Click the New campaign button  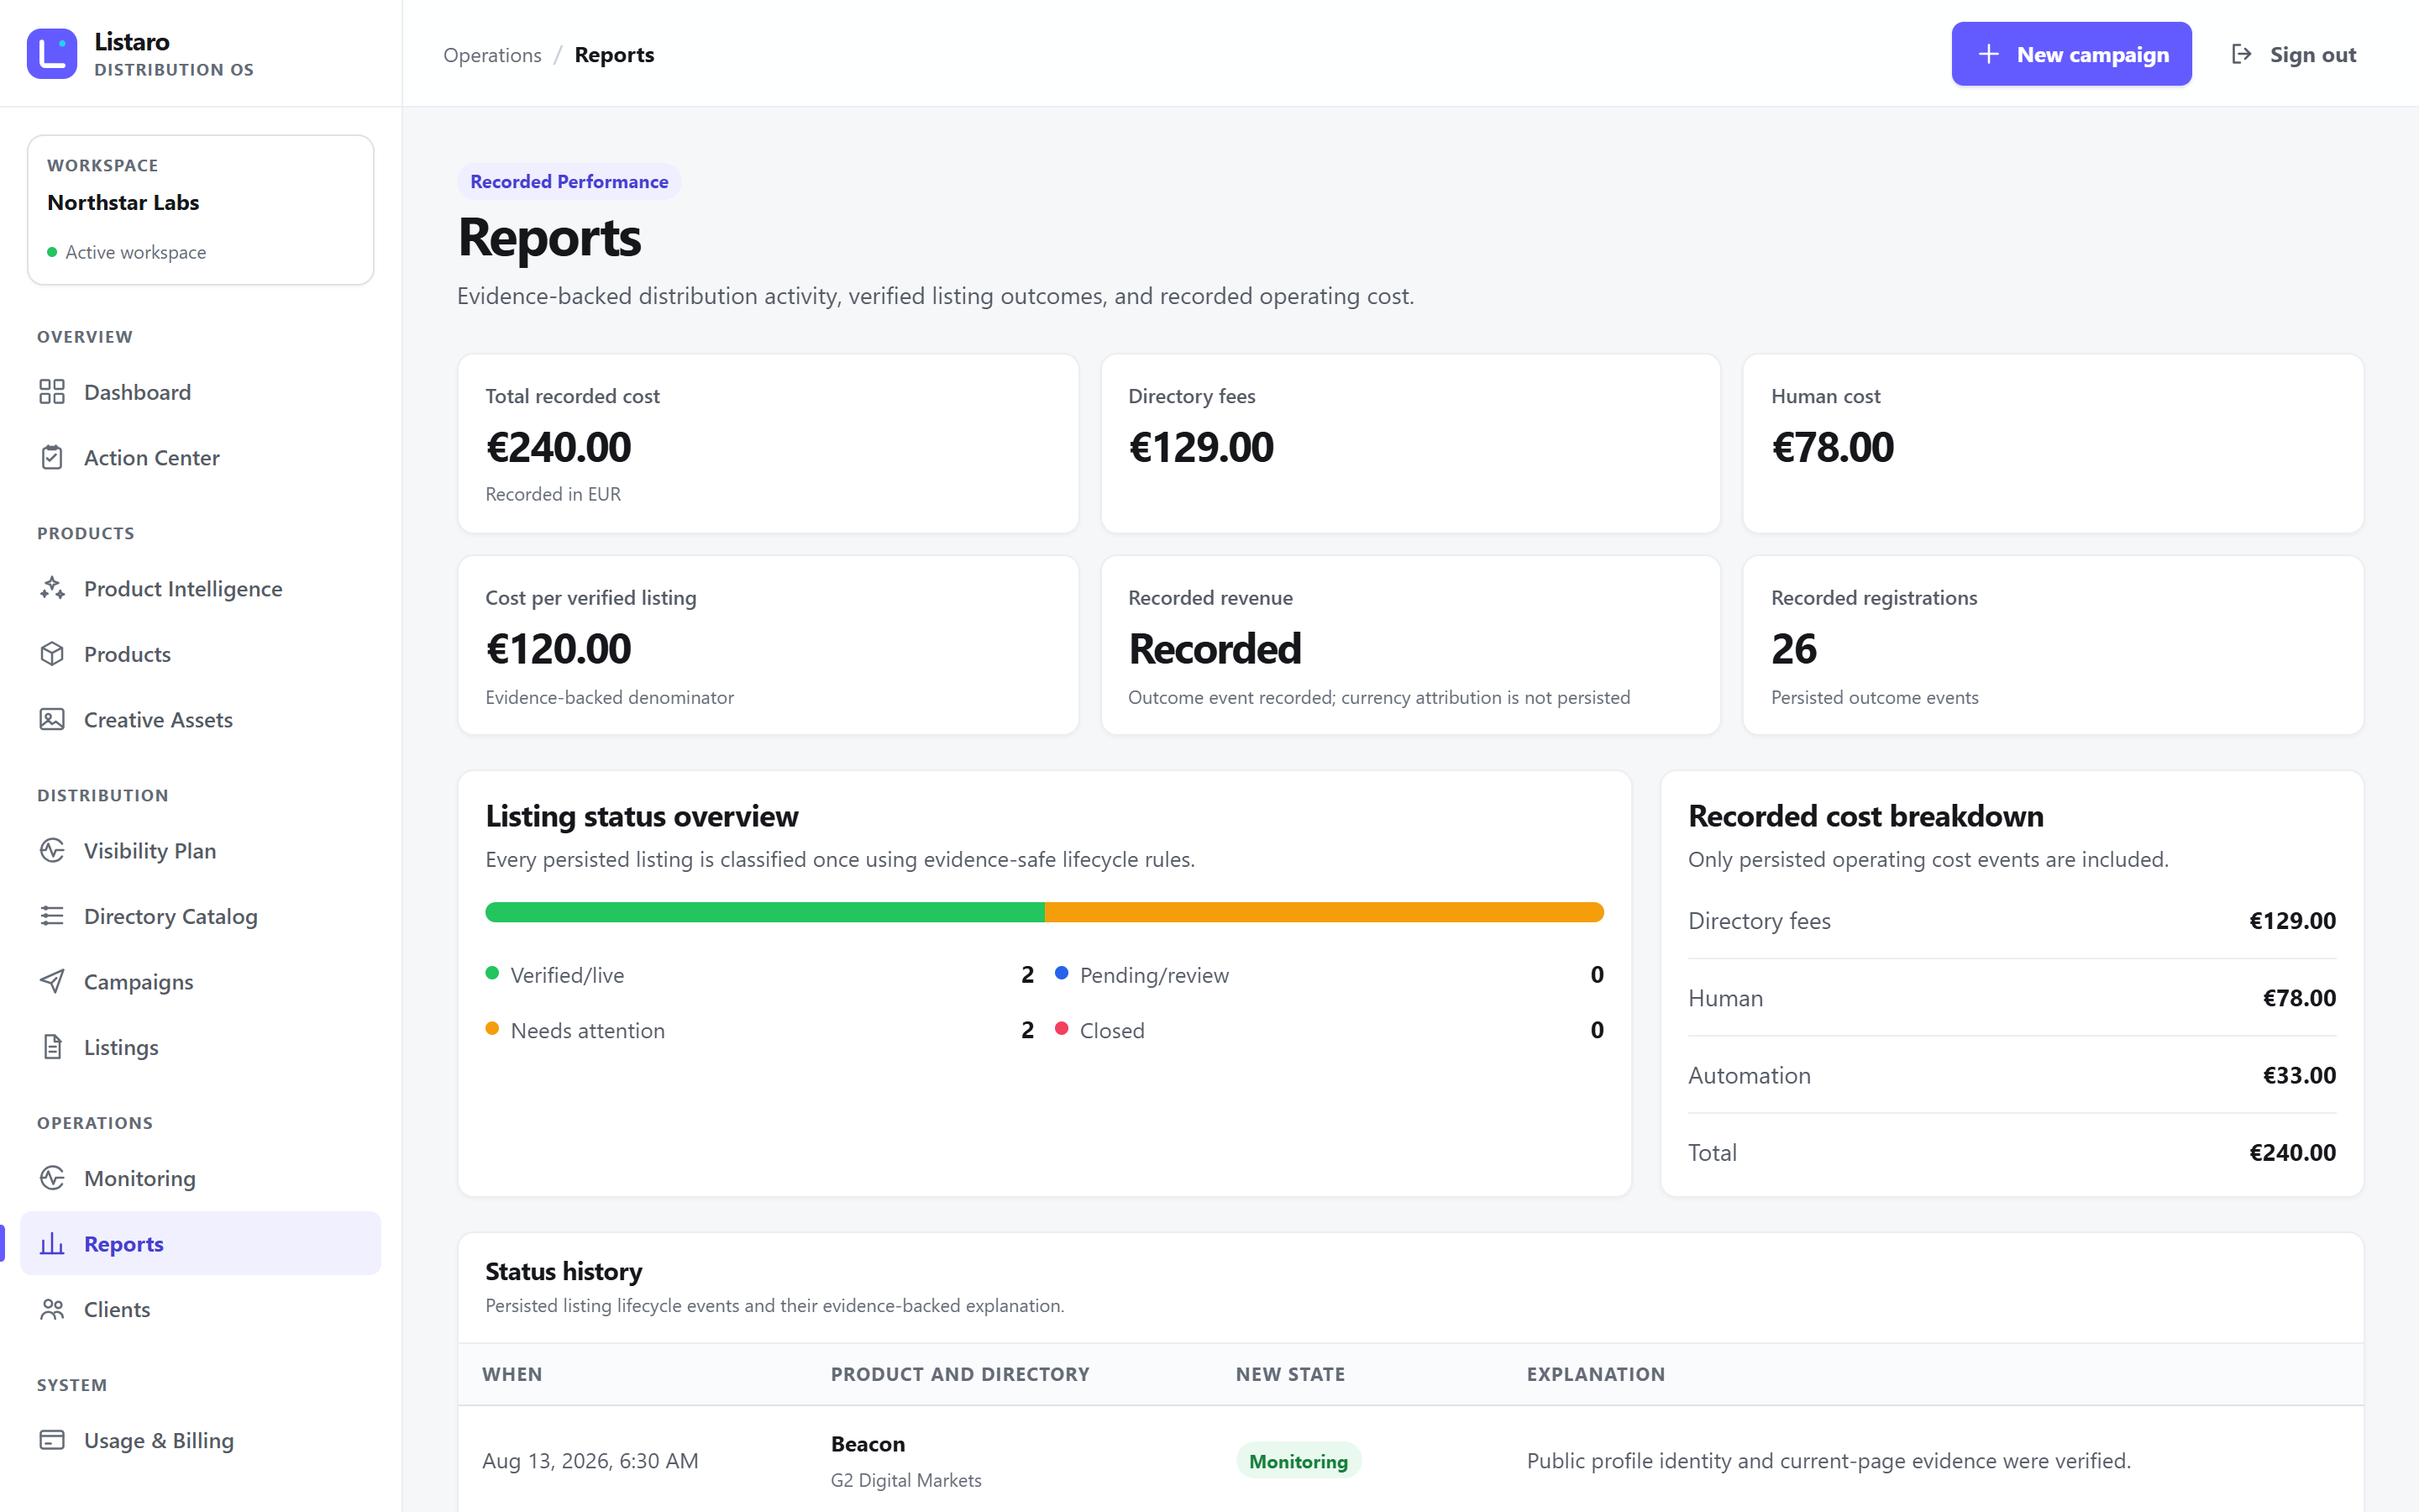click(2071, 54)
